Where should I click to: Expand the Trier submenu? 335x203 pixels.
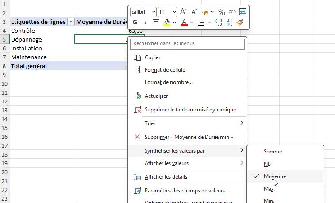187,123
